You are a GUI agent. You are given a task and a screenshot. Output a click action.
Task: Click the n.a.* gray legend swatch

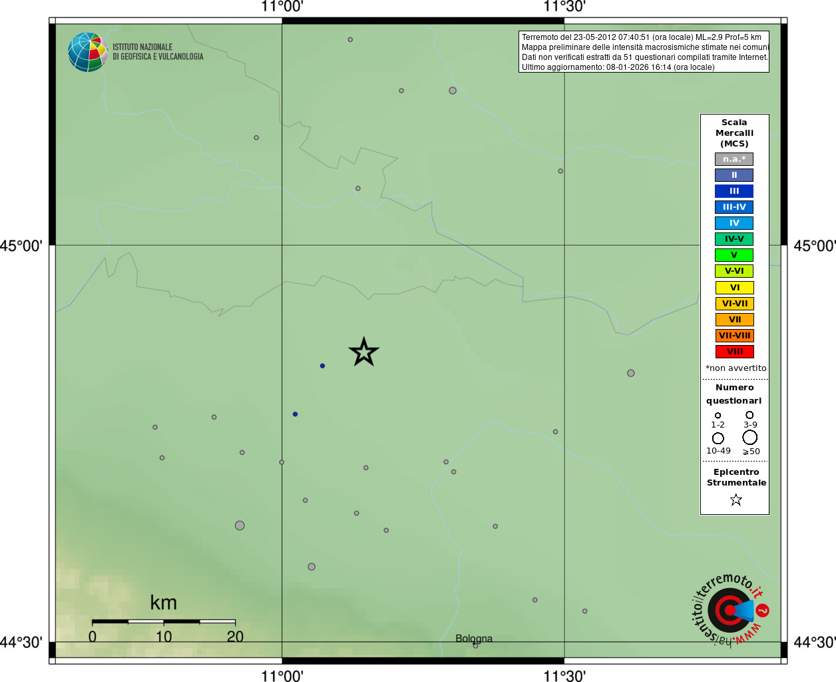pos(734,159)
